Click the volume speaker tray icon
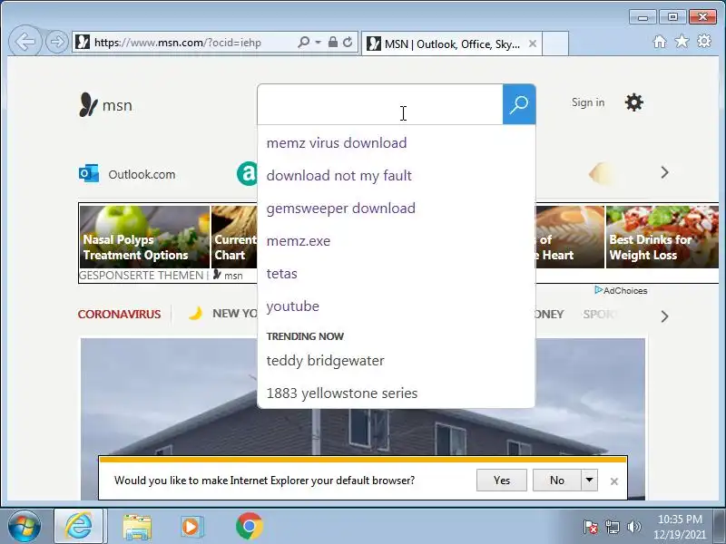 coord(633,527)
